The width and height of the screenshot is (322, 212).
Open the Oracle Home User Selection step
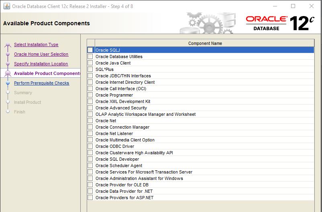coord(41,54)
